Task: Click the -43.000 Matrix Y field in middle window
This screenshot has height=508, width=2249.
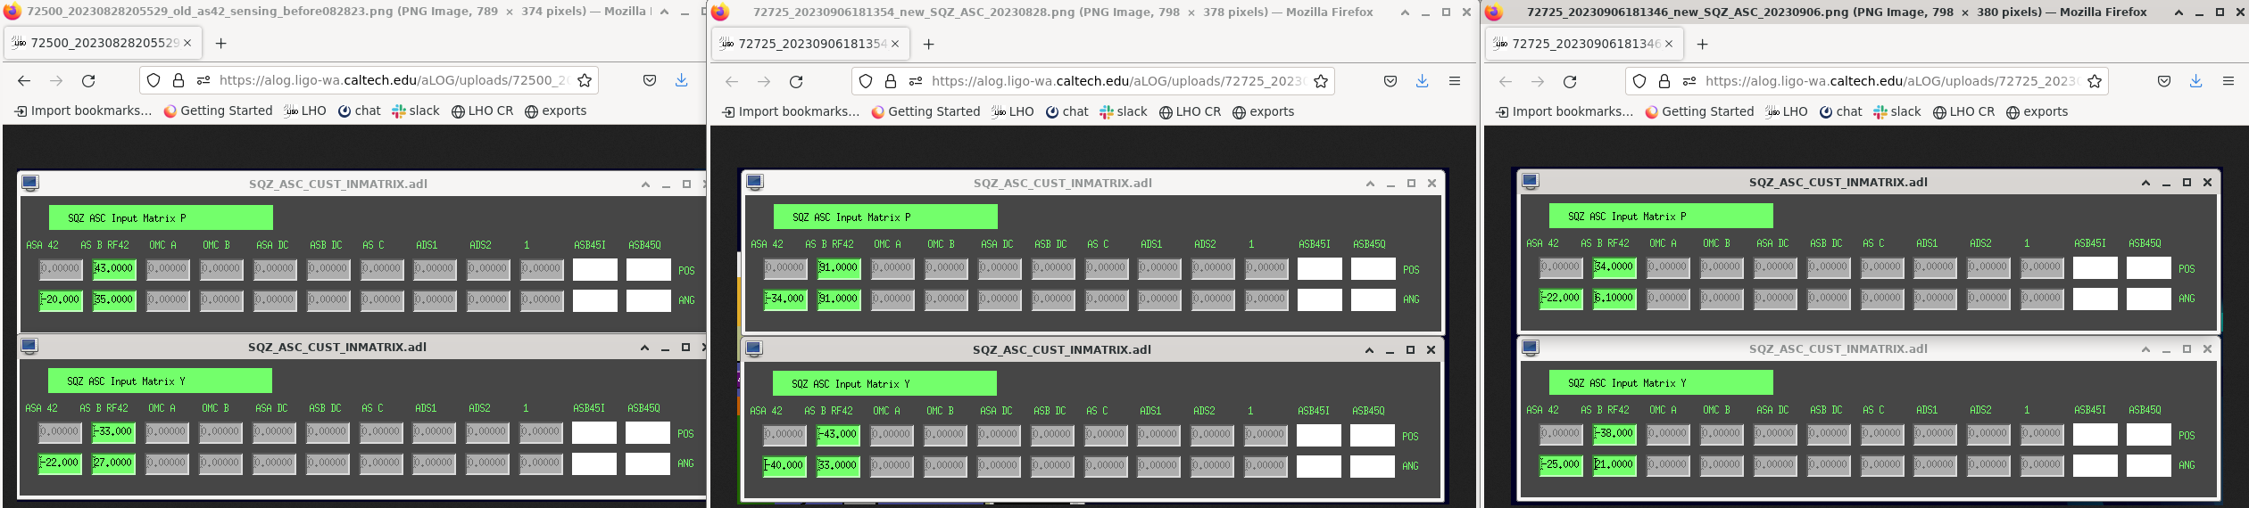Action: pyautogui.click(x=838, y=434)
